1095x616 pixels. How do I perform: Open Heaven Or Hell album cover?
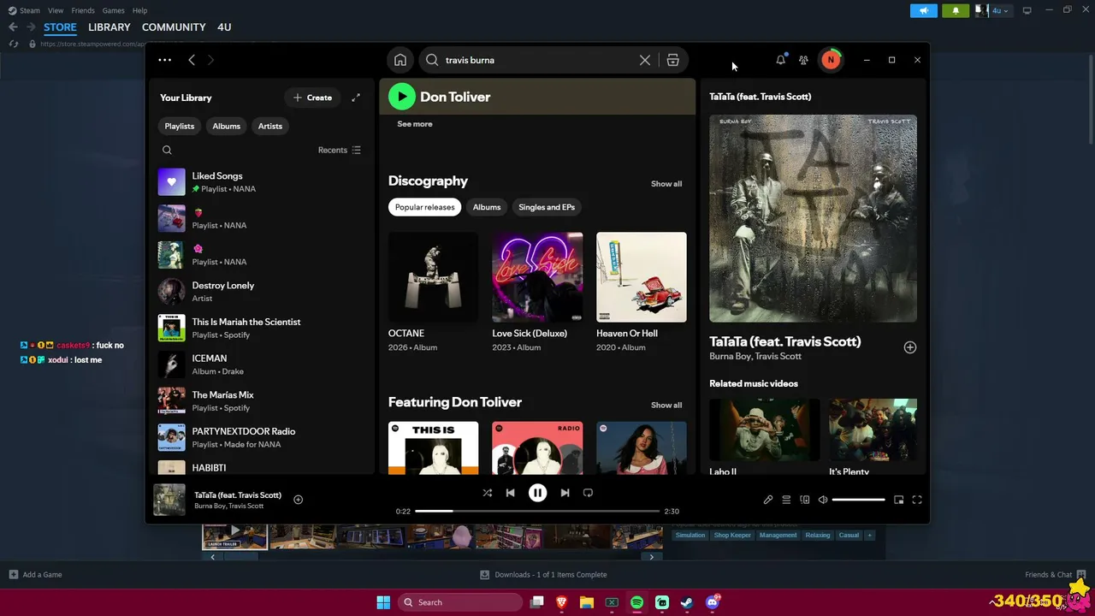(x=642, y=277)
